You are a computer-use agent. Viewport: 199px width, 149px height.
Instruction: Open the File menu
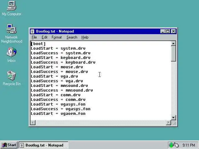pyautogui.click(x=34, y=37)
